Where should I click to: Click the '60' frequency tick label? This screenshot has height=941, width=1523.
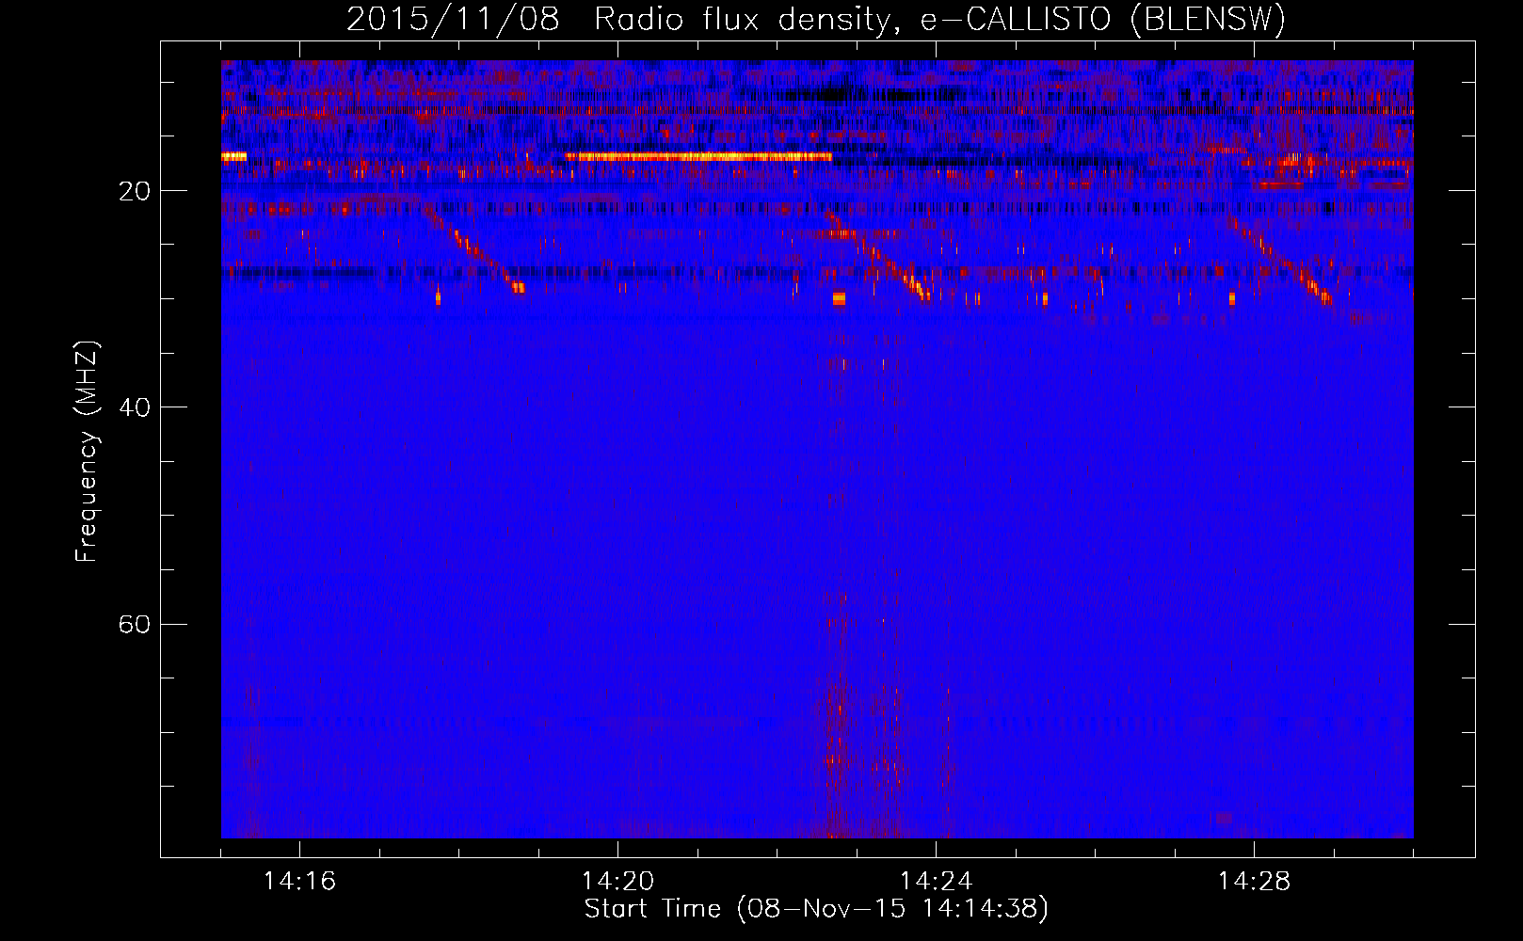point(135,624)
